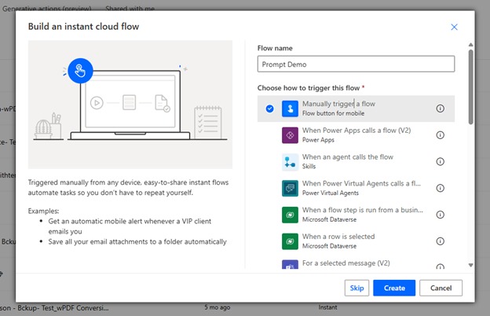
Task: Toggle the selected checkmark for Manually trigger a flow
Action: pyautogui.click(x=269, y=108)
